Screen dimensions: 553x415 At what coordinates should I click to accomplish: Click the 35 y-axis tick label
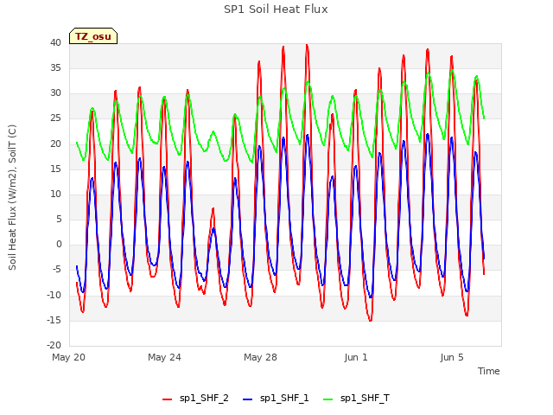55,67
